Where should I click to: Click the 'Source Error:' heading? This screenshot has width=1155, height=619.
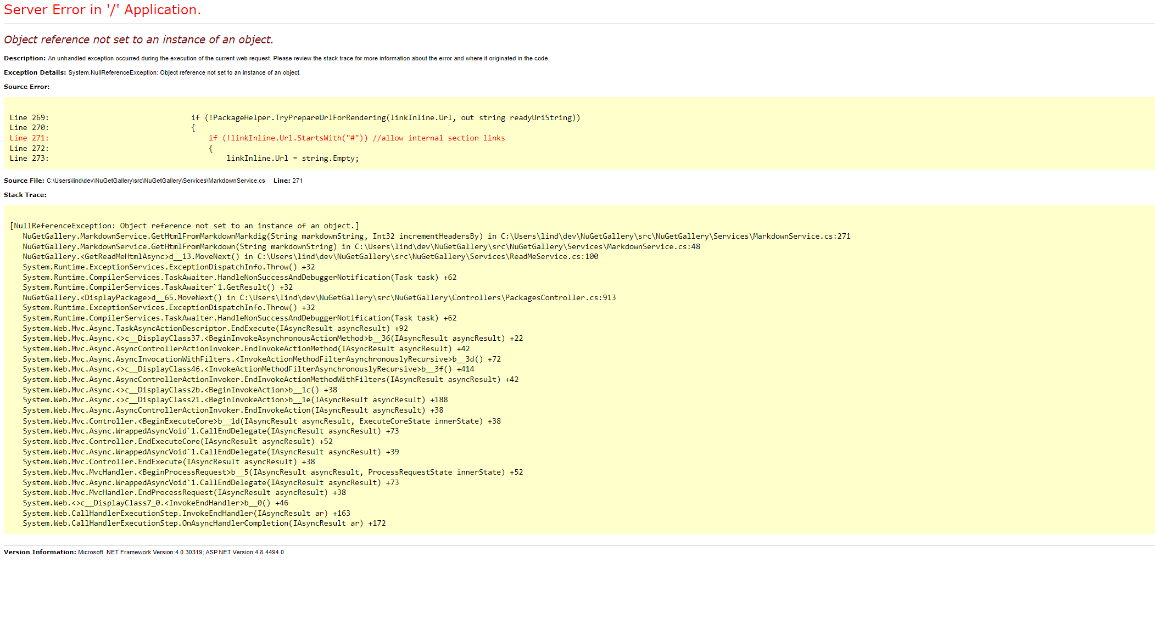tap(25, 86)
